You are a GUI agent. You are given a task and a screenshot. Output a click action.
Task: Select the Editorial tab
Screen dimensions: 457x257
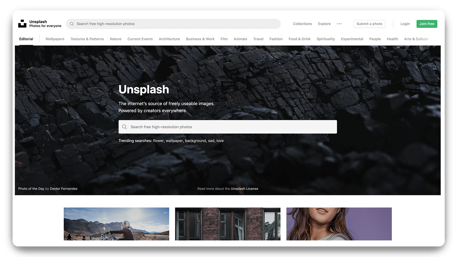click(x=26, y=39)
